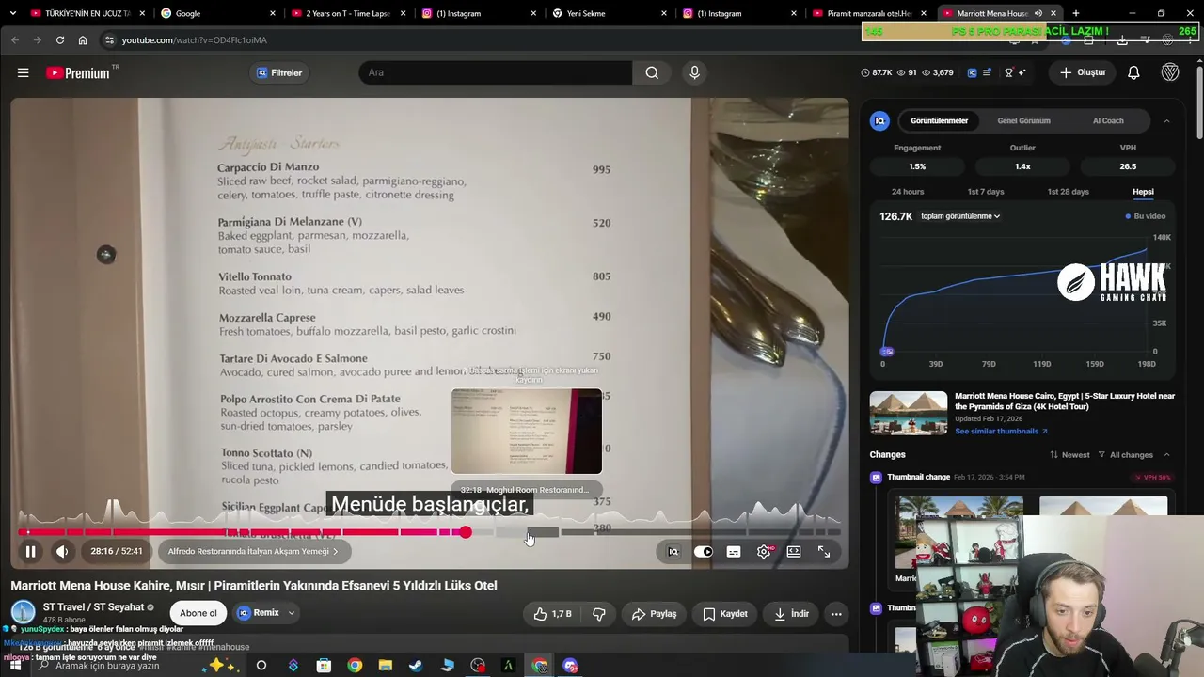Navigate back in browser
The image size is (1204, 677).
(15, 40)
